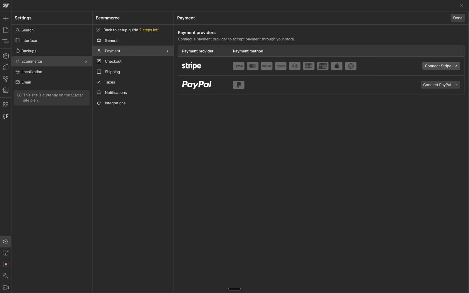Click the UnionPay card icon

coord(323,66)
